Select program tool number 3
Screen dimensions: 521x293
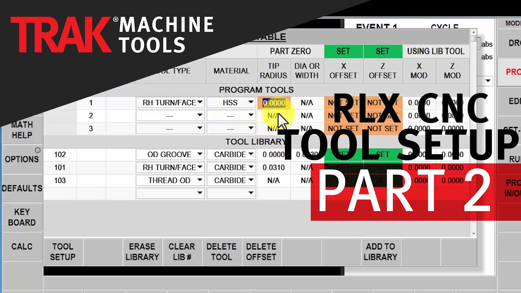click(x=91, y=129)
